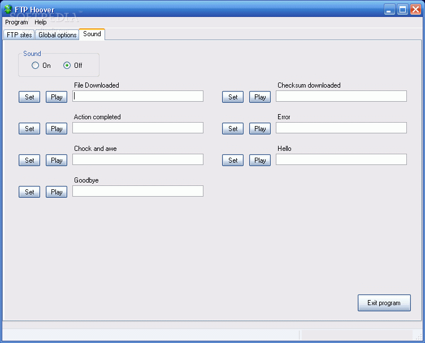Play the Error sound
The image size is (425, 343).
[x=260, y=129]
